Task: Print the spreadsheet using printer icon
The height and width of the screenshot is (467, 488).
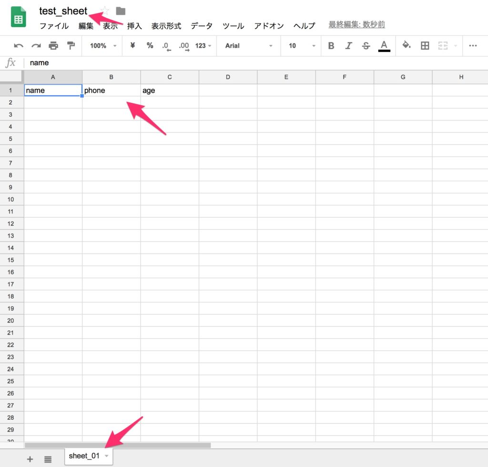Action: coord(53,46)
